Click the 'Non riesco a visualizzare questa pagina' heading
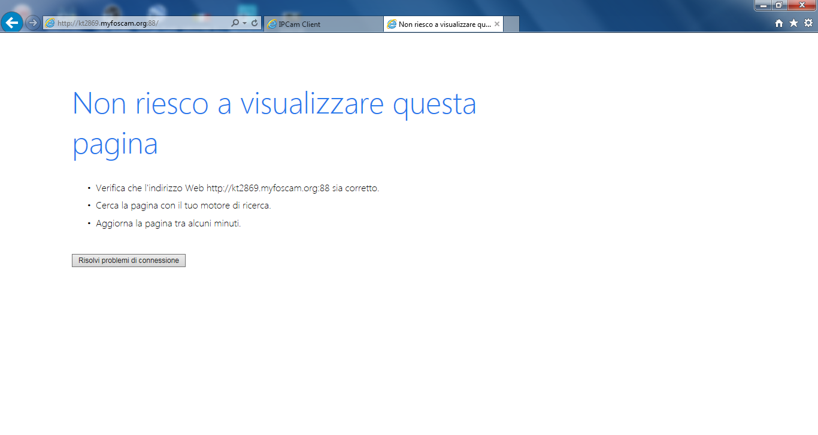Viewport: 818px width, 435px height. coord(274,123)
